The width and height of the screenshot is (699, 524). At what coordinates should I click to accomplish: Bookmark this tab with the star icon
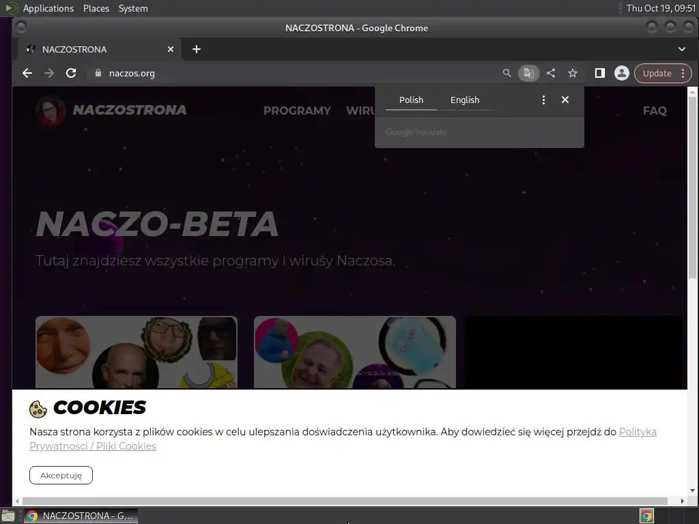573,73
